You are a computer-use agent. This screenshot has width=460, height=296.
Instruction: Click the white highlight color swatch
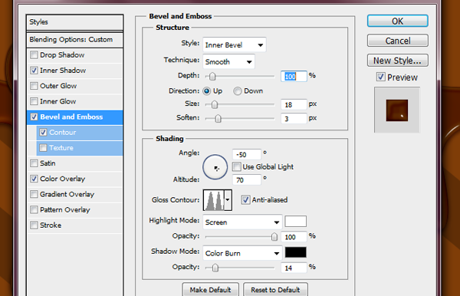(295, 221)
